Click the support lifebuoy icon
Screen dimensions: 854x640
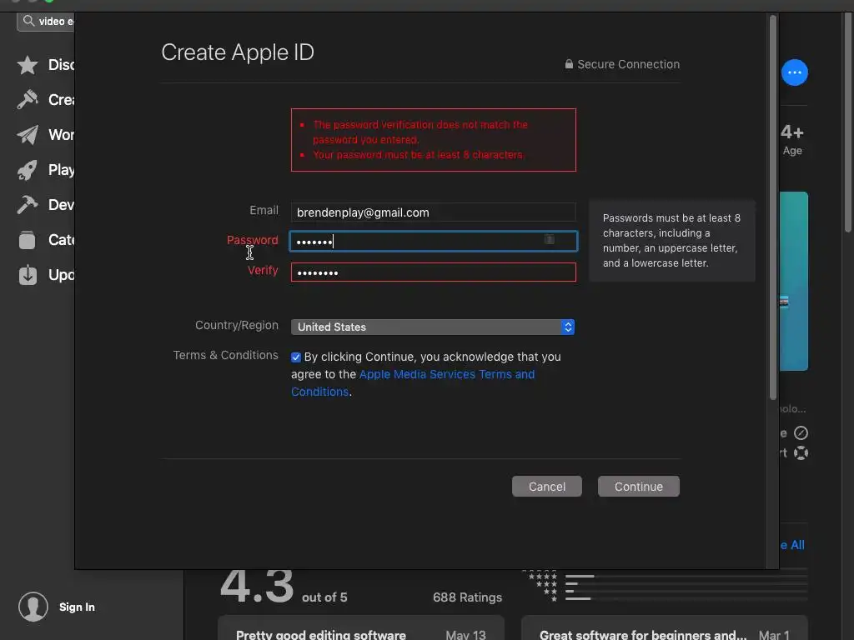(x=801, y=452)
